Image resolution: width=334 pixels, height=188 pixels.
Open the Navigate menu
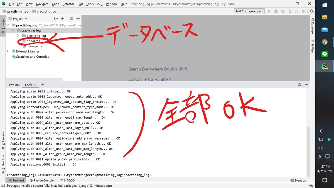click(42, 4)
